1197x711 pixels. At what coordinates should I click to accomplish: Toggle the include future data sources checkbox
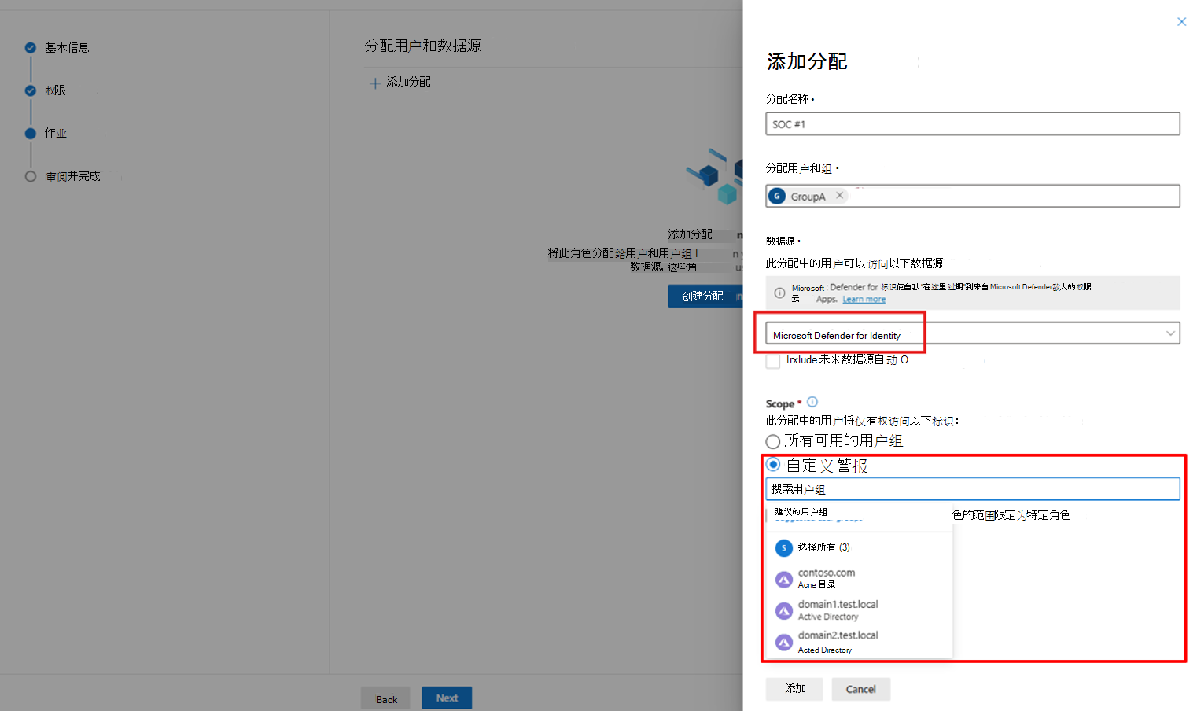pos(773,361)
